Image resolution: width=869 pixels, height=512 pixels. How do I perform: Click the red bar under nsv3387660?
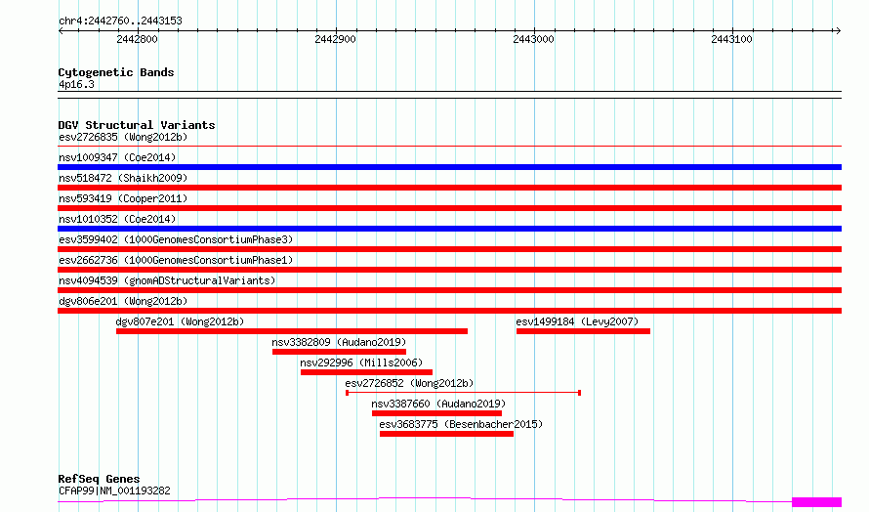436,413
